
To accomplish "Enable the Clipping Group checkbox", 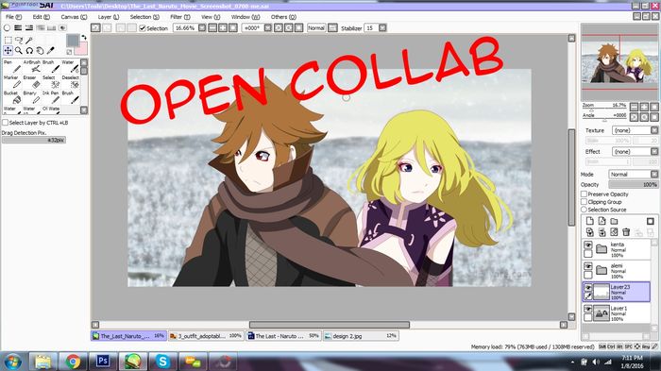I will tap(584, 202).
